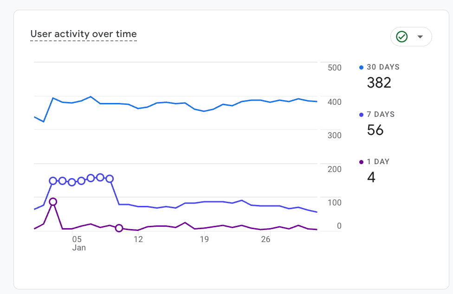Open the dropdown arrow beside the checkmark
Screen dimensions: 453x294
click(x=420, y=37)
